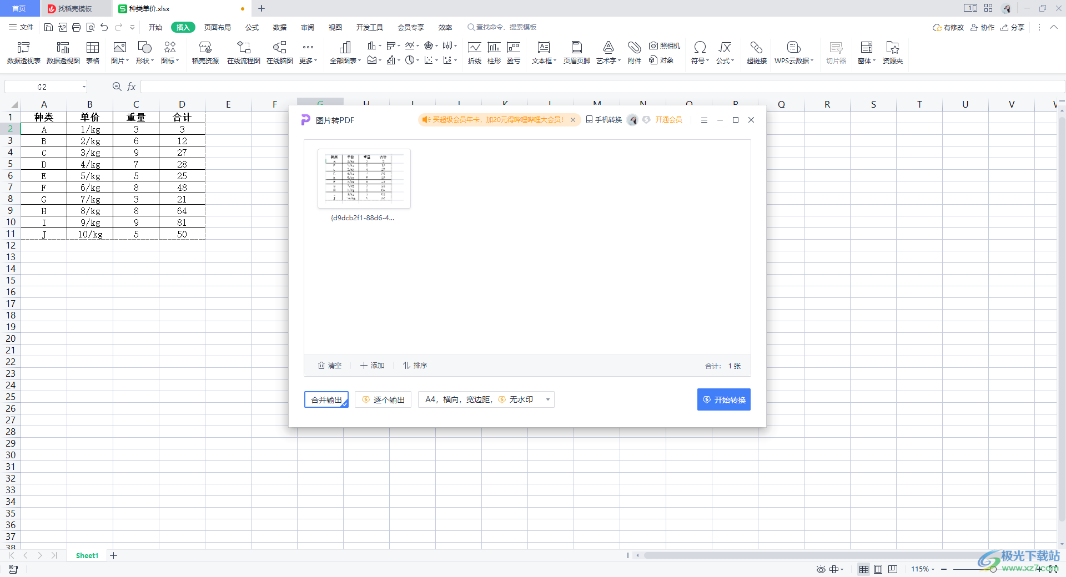Click Start Conversion (开始转换) button
The width and height of the screenshot is (1066, 577).
tap(724, 399)
